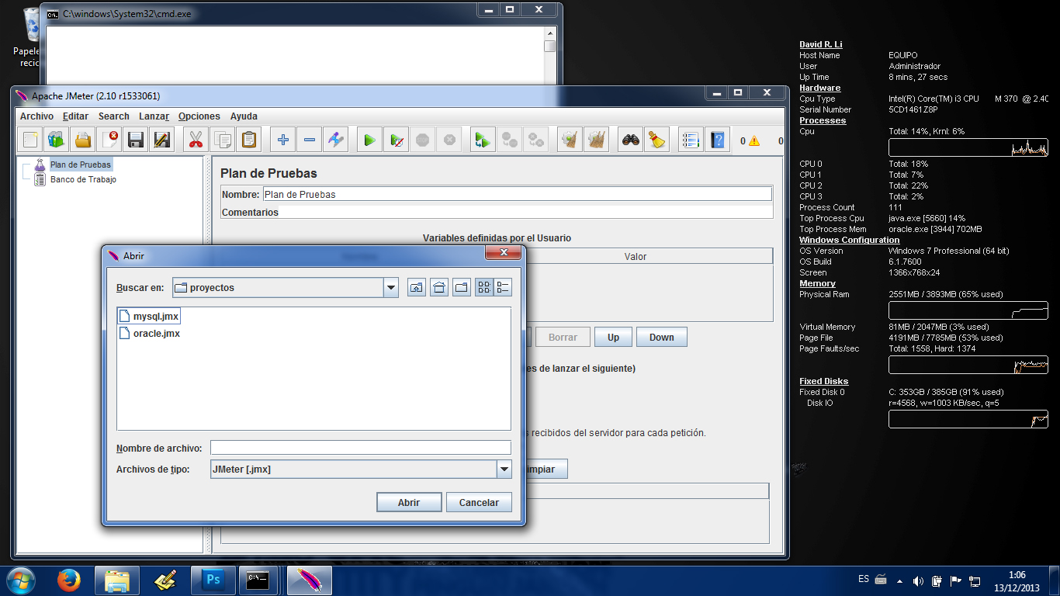Click the Help question-mark toolbar icon
1060x596 pixels.
pyautogui.click(x=717, y=140)
